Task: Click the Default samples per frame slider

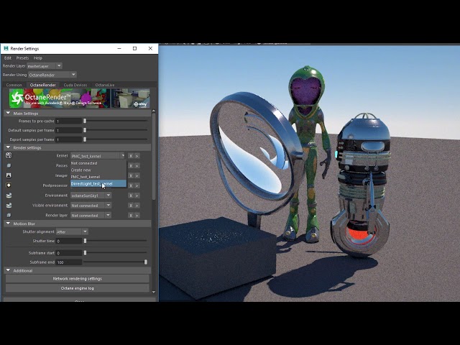Action: click(115, 130)
